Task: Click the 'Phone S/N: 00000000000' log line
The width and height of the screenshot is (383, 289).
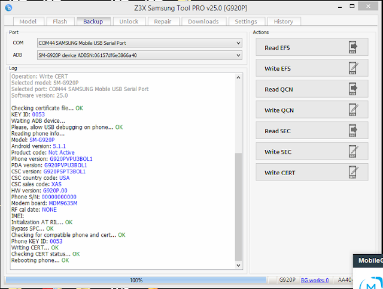Action: [44, 197]
